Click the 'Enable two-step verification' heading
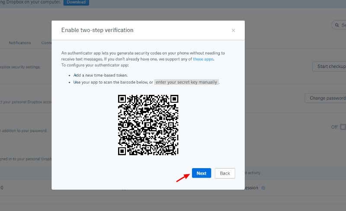This screenshot has width=346, height=211. pos(97,30)
